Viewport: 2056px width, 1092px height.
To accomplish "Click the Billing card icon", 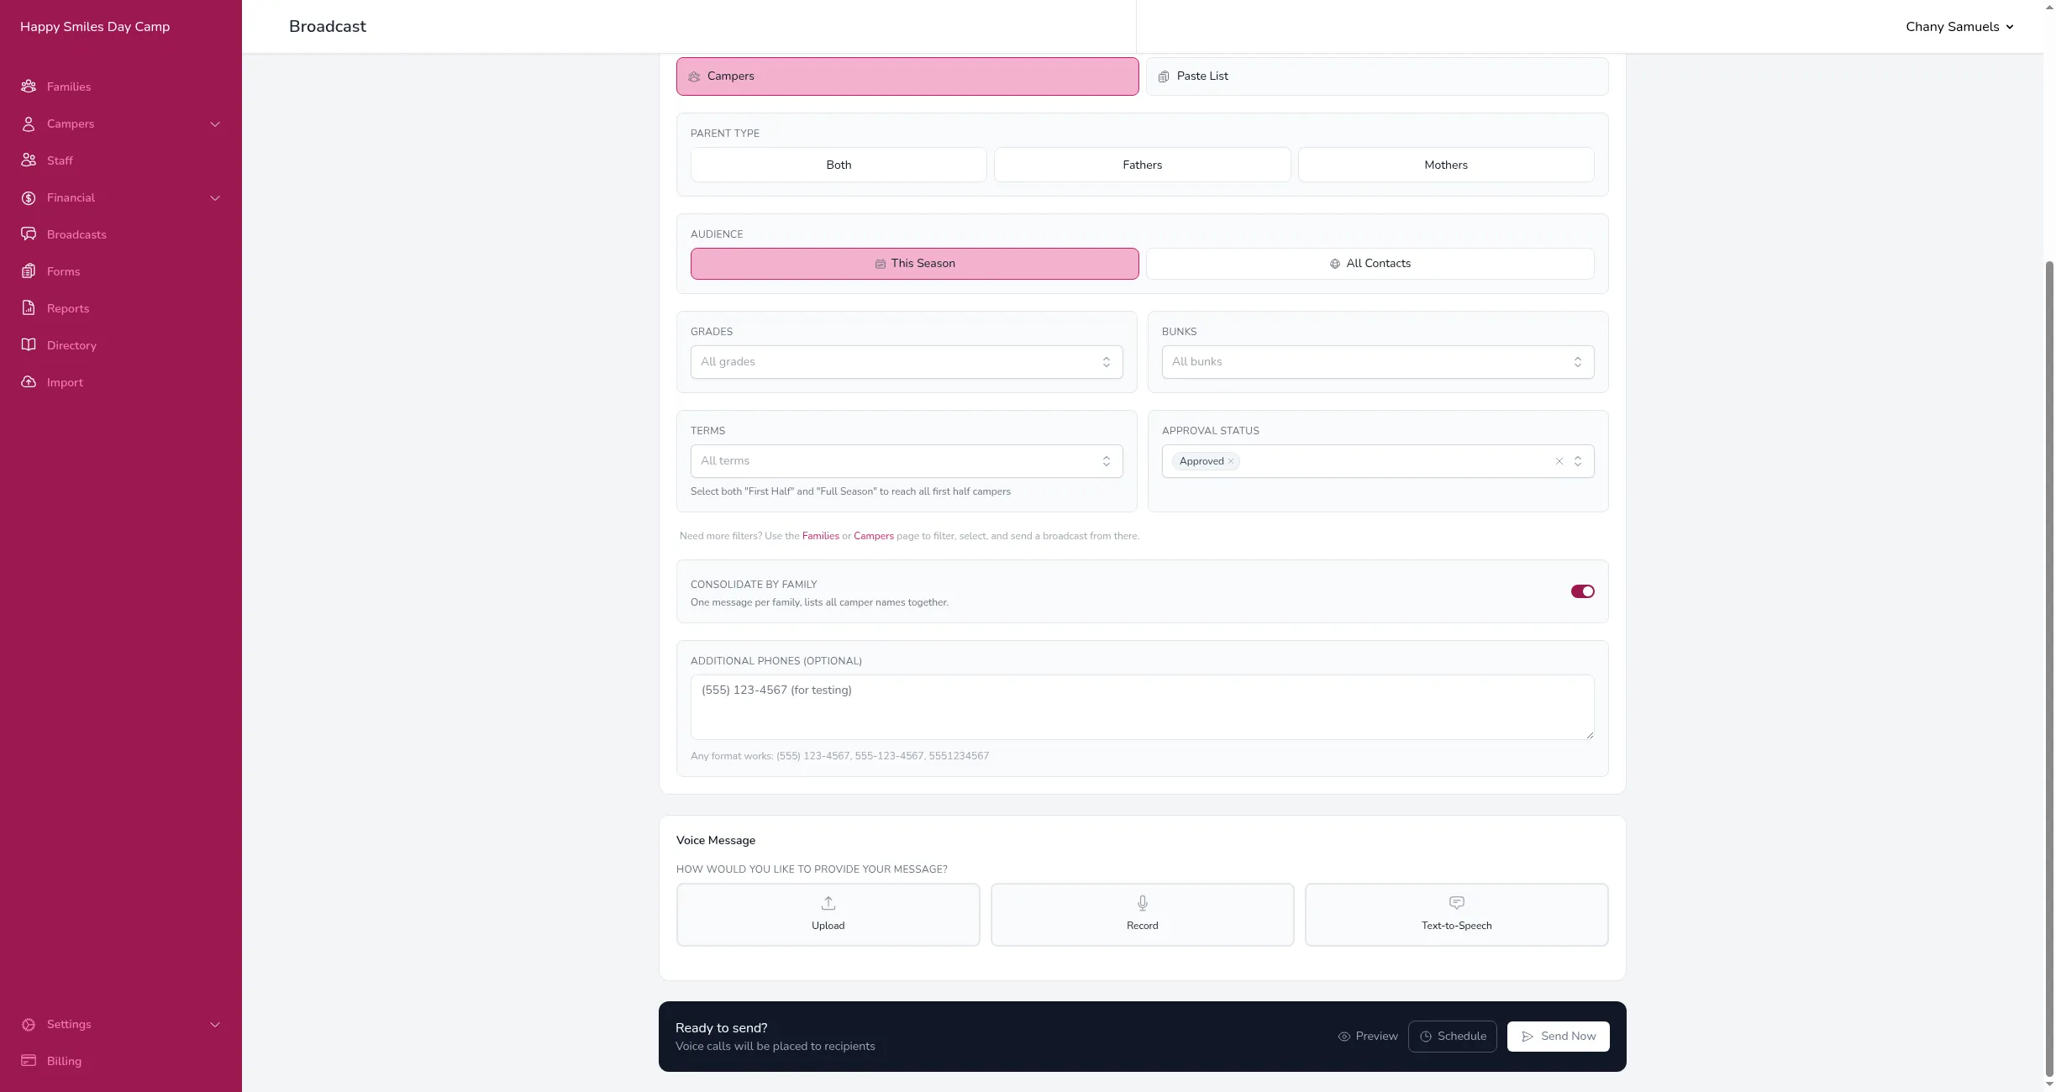I will (29, 1061).
